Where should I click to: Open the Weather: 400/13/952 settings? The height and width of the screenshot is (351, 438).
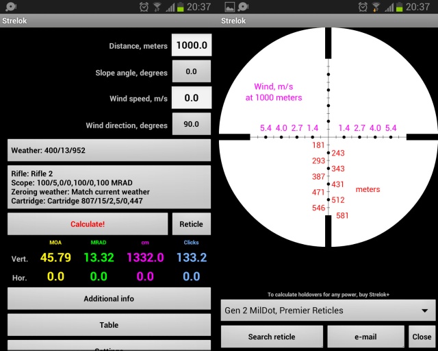[109, 150]
